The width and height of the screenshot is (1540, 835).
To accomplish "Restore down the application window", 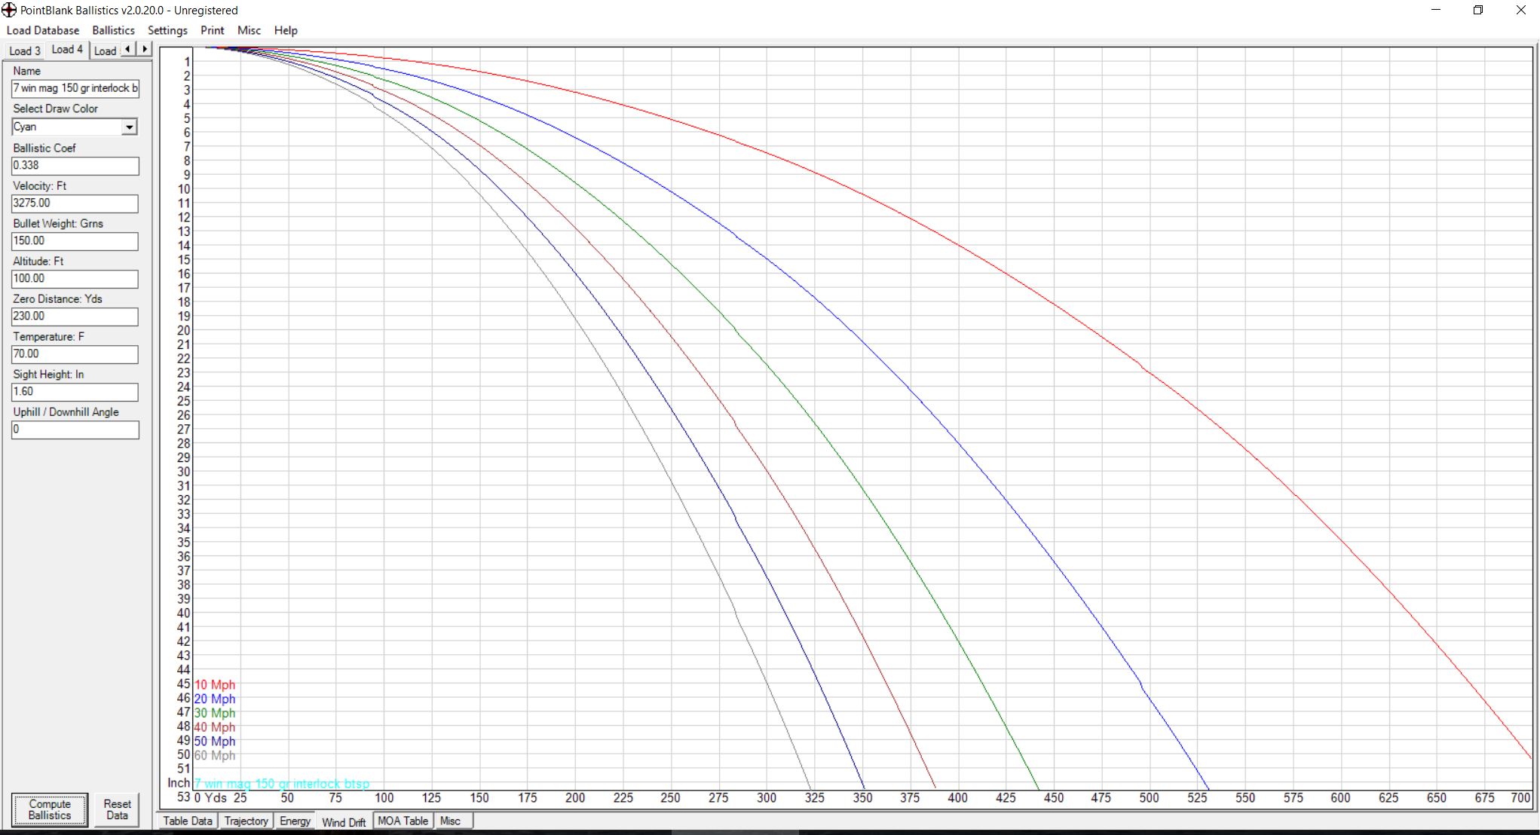I will click(1478, 10).
